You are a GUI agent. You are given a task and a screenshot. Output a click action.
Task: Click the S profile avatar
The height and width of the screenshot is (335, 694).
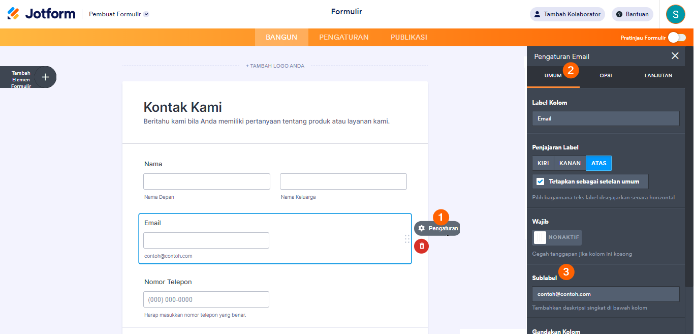point(675,14)
